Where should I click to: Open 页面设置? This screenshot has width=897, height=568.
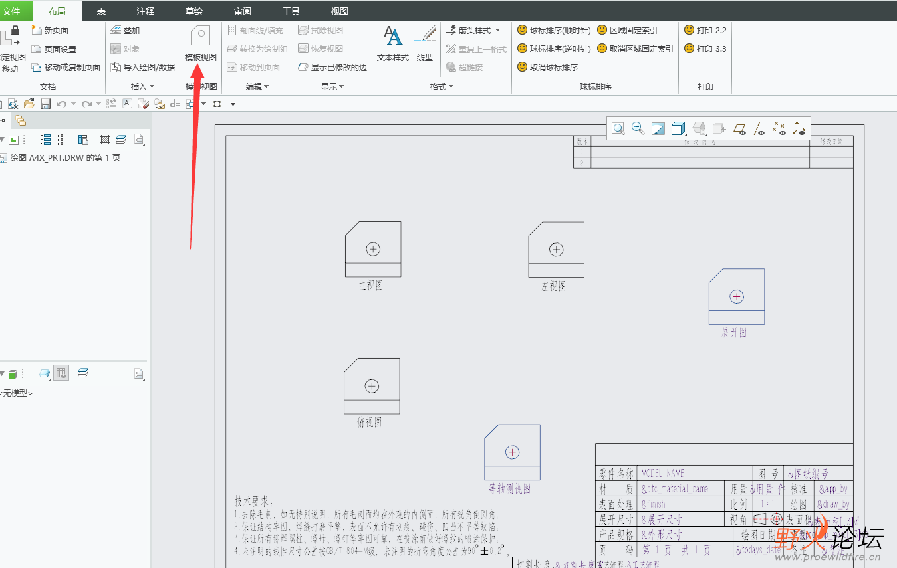[54, 49]
